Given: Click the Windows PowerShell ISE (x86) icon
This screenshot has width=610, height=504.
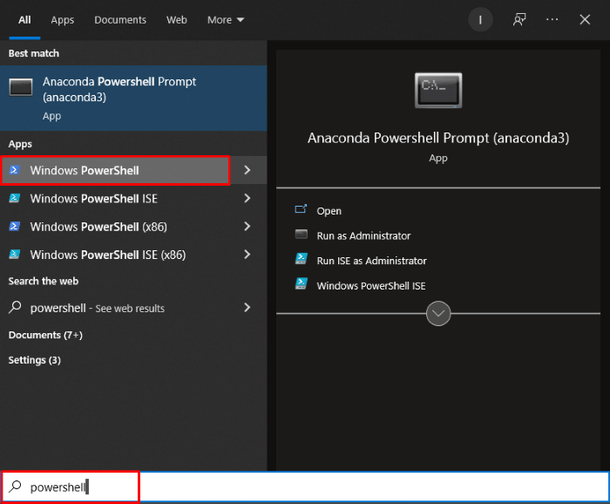Looking at the screenshot, I should [15, 254].
